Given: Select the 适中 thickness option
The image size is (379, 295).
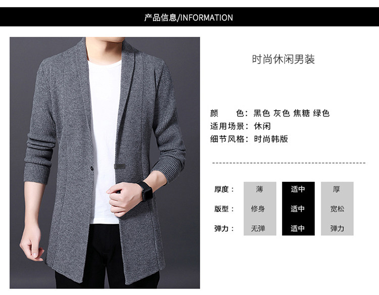Looking at the screenshot, I should [298, 189].
